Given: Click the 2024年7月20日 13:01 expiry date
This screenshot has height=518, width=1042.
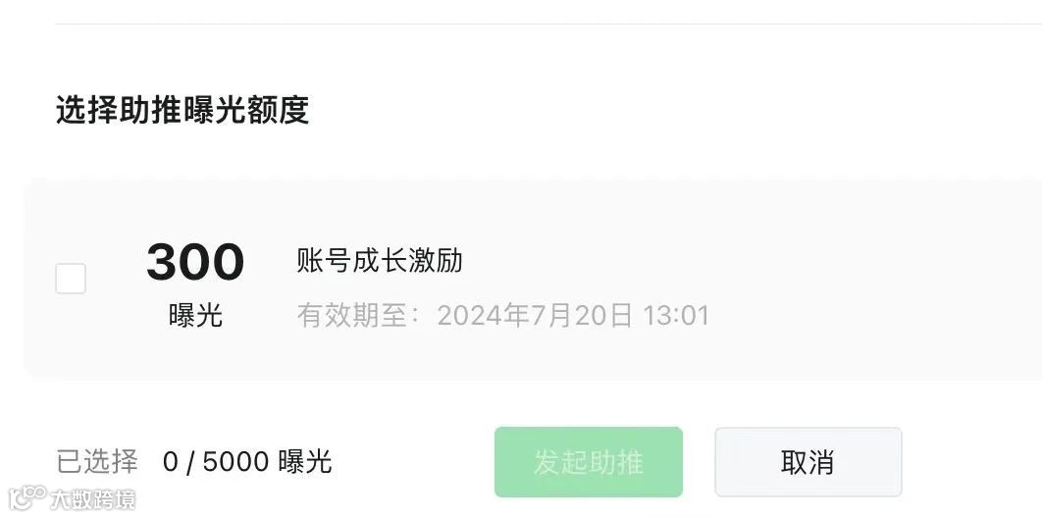Looking at the screenshot, I should (x=573, y=316).
